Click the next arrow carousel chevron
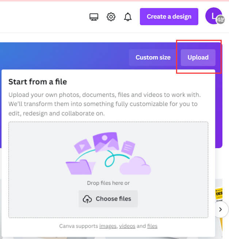This screenshot has width=229, height=239. pos(221,209)
